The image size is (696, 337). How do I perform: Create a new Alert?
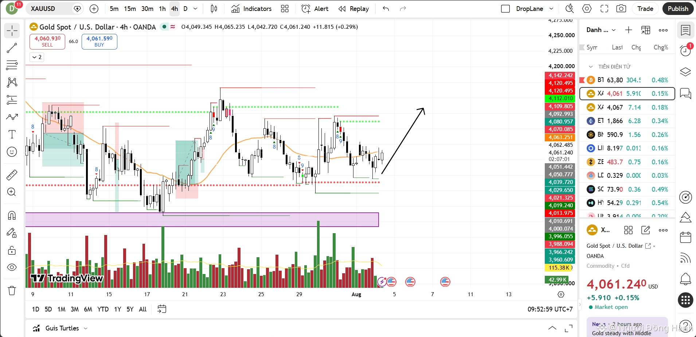315,9
